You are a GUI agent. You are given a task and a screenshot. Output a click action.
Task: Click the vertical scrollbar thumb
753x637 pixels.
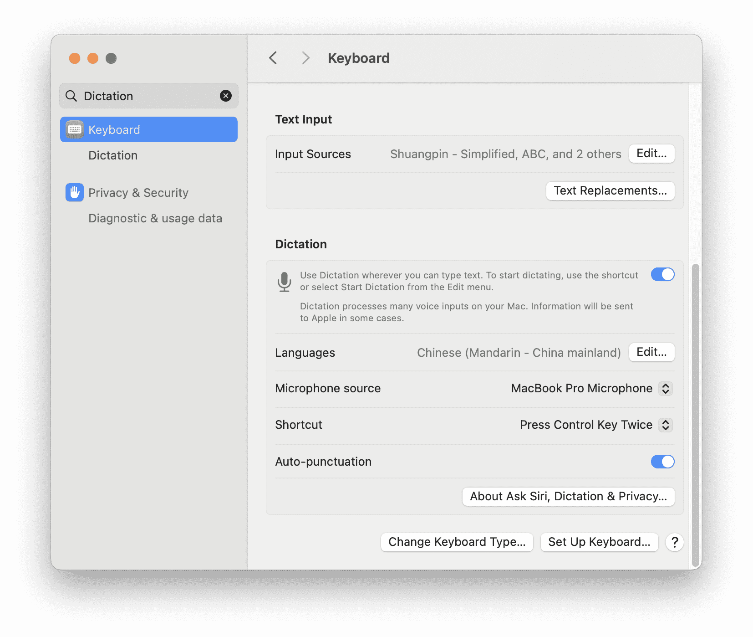(x=695, y=415)
